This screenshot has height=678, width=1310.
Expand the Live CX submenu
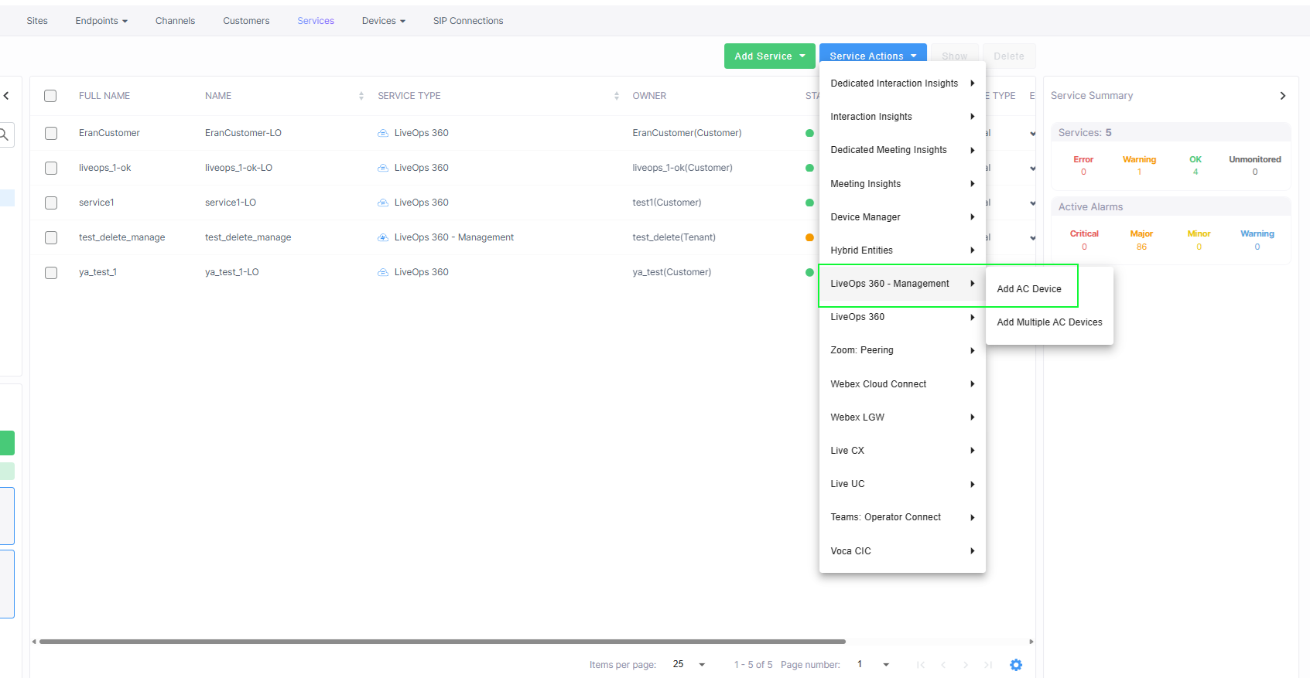[902, 451]
